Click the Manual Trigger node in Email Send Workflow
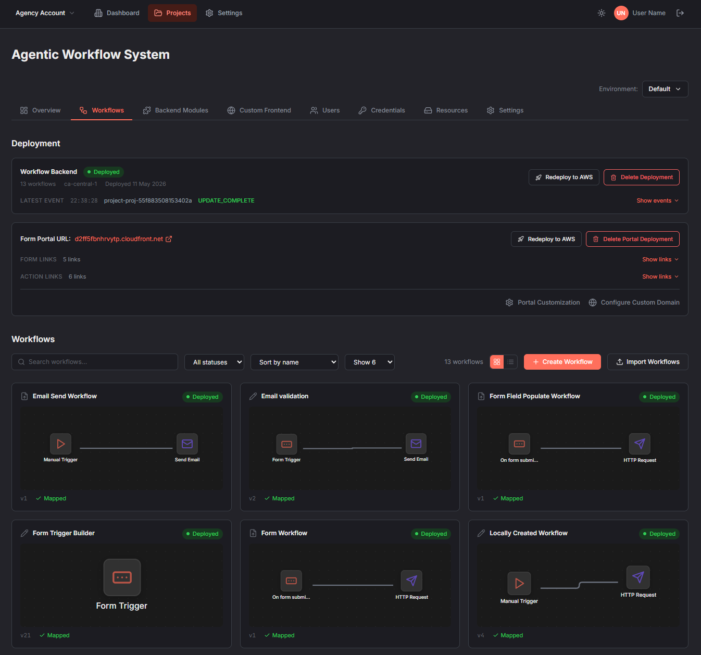 (x=61, y=444)
